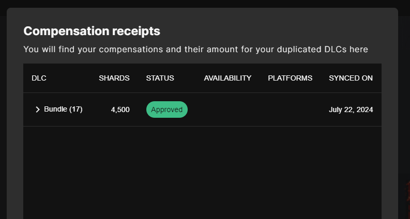Click the PLATFORMS column header
410x219 pixels.
click(x=290, y=78)
